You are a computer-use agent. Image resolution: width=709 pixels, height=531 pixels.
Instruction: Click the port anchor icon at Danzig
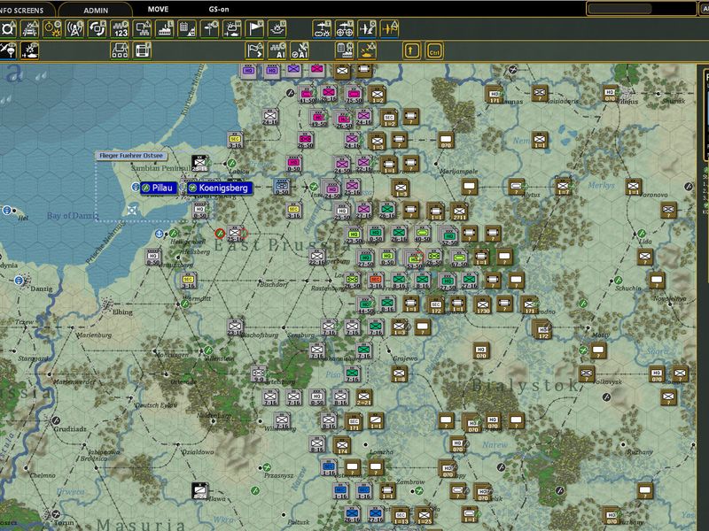[19, 280]
